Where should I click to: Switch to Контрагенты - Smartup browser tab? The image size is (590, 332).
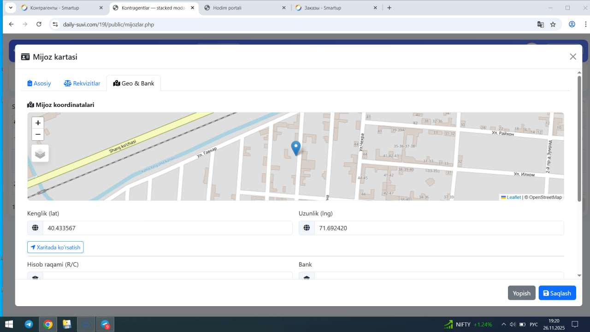[62, 8]
